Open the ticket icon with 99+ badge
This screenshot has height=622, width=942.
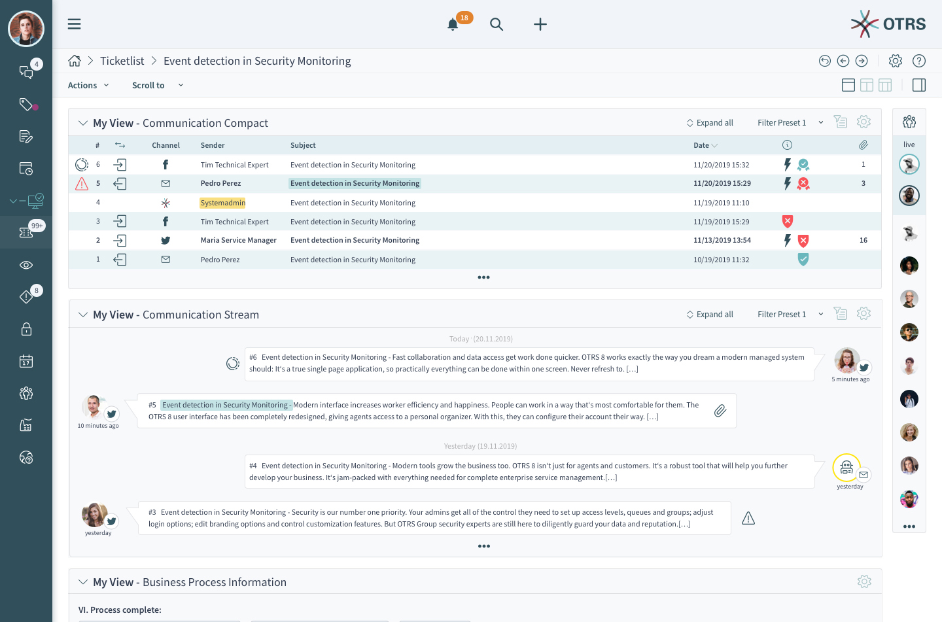tap(26, 232)
